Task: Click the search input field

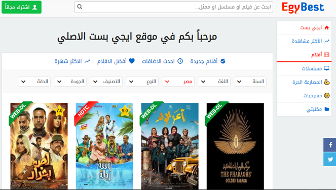Action: (x=174, y=7)
